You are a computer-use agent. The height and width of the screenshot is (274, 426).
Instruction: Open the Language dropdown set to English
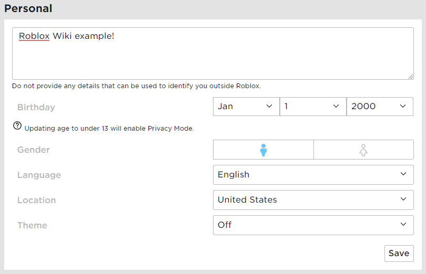click(x=313, y=175)
